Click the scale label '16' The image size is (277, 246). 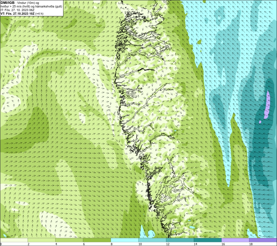coord(223,244)
